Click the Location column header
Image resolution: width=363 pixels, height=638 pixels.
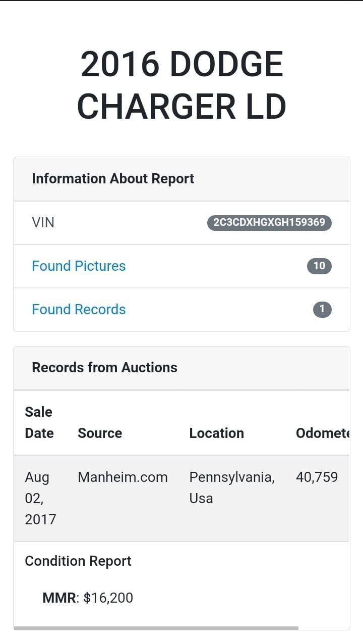point(216,433)
